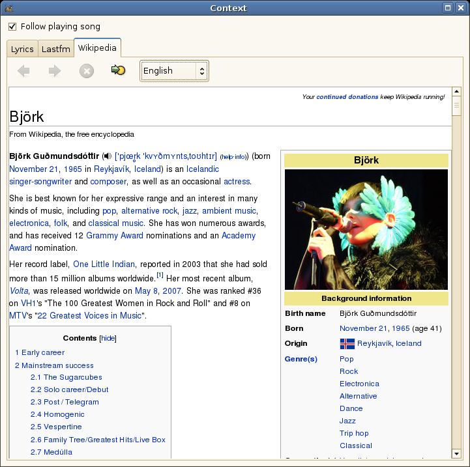Go to 2 Mainstream success section
This screenshot has height=467, width=470.
pos(54,365)
